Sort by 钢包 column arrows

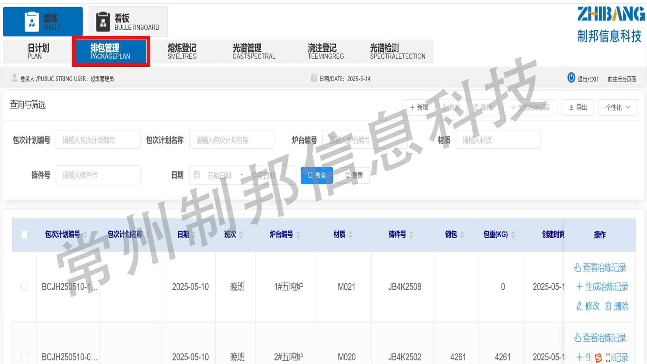pyautogui.click(x=462, y=235)
